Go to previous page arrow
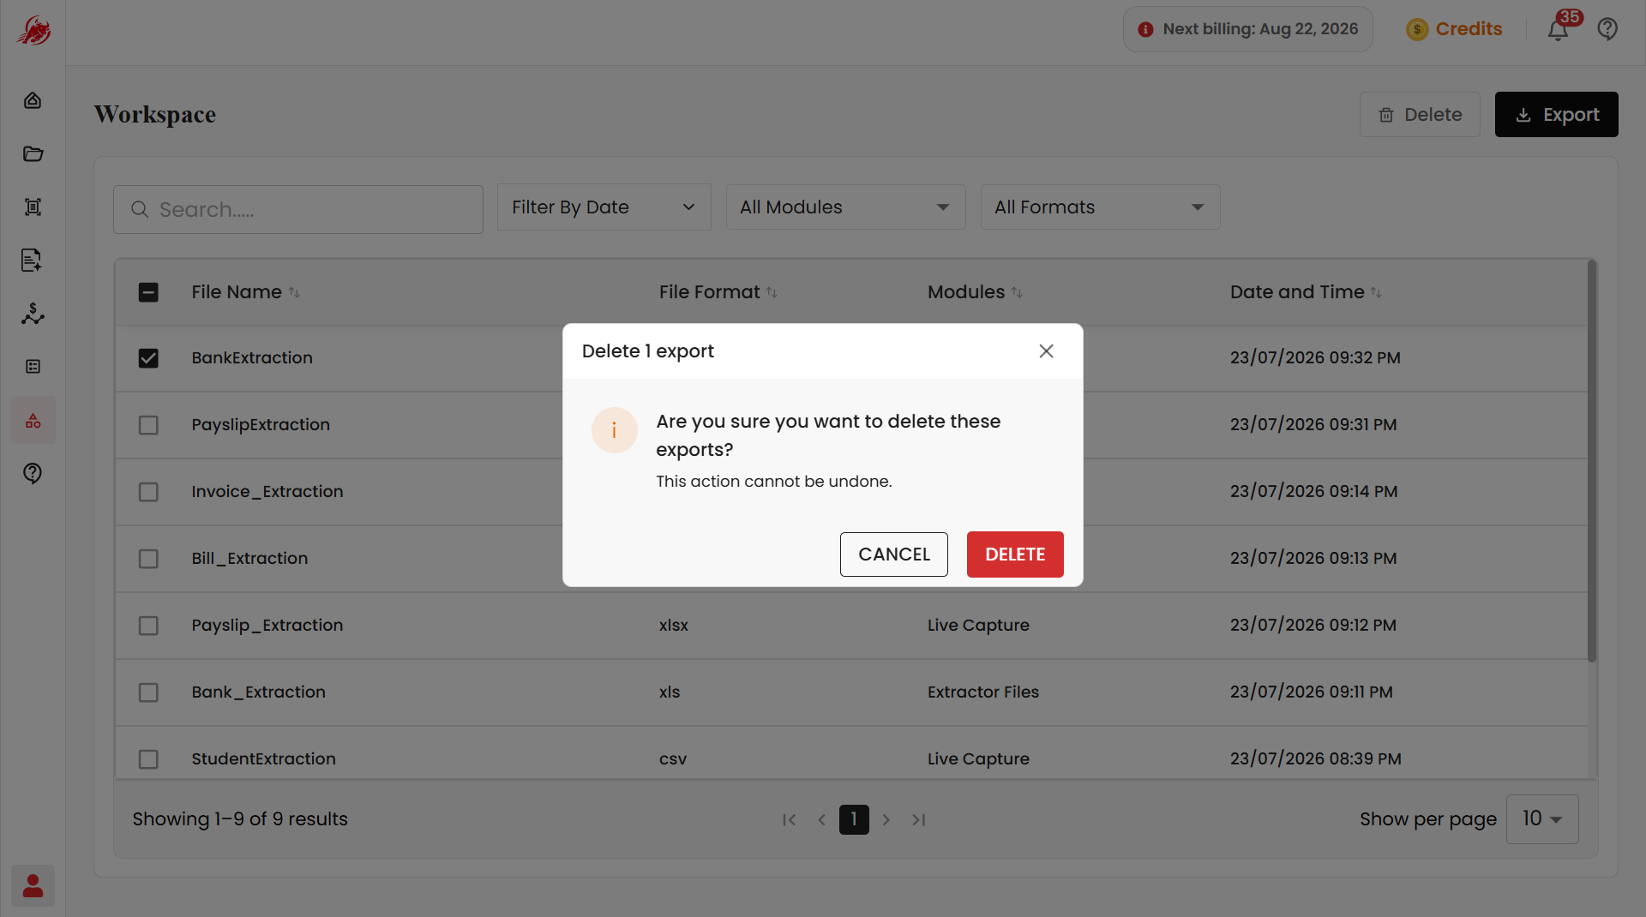This screenshot has width=1646, height=917. pyautogui.click(x=821, y=820)
